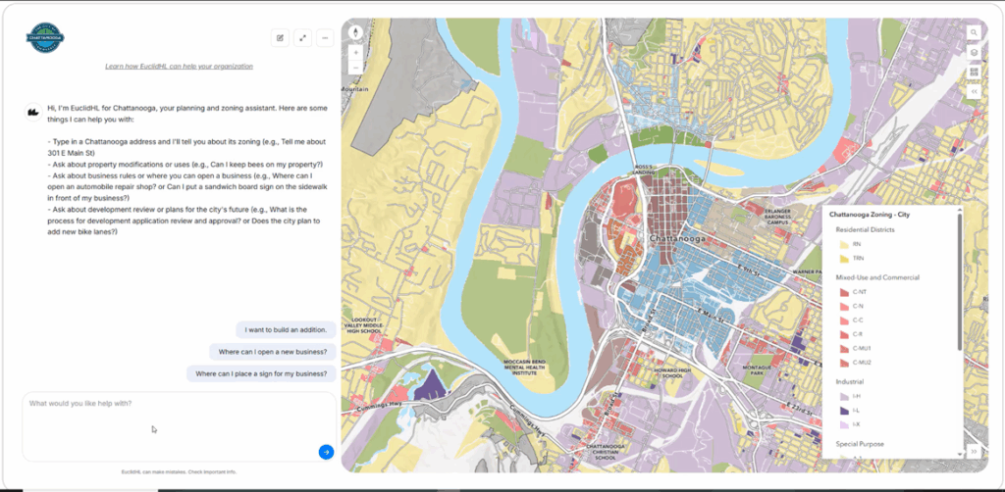
Task: Reset map orientation with the compass button
Action: click(355, 32)
